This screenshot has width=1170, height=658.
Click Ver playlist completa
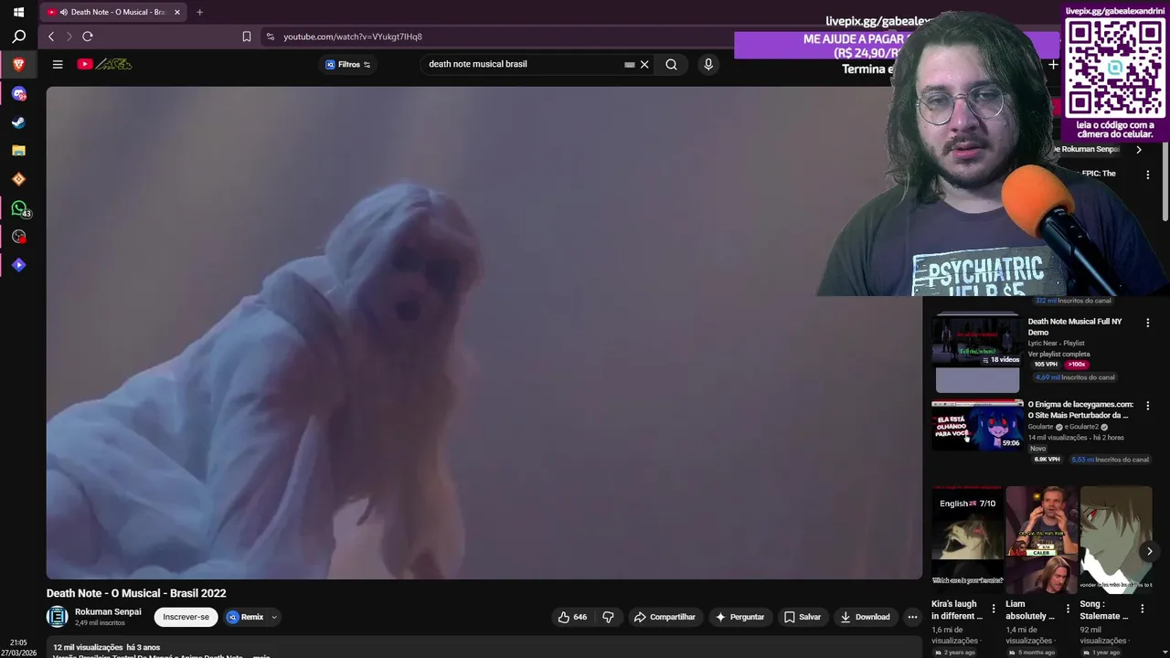coord(1058,354)
